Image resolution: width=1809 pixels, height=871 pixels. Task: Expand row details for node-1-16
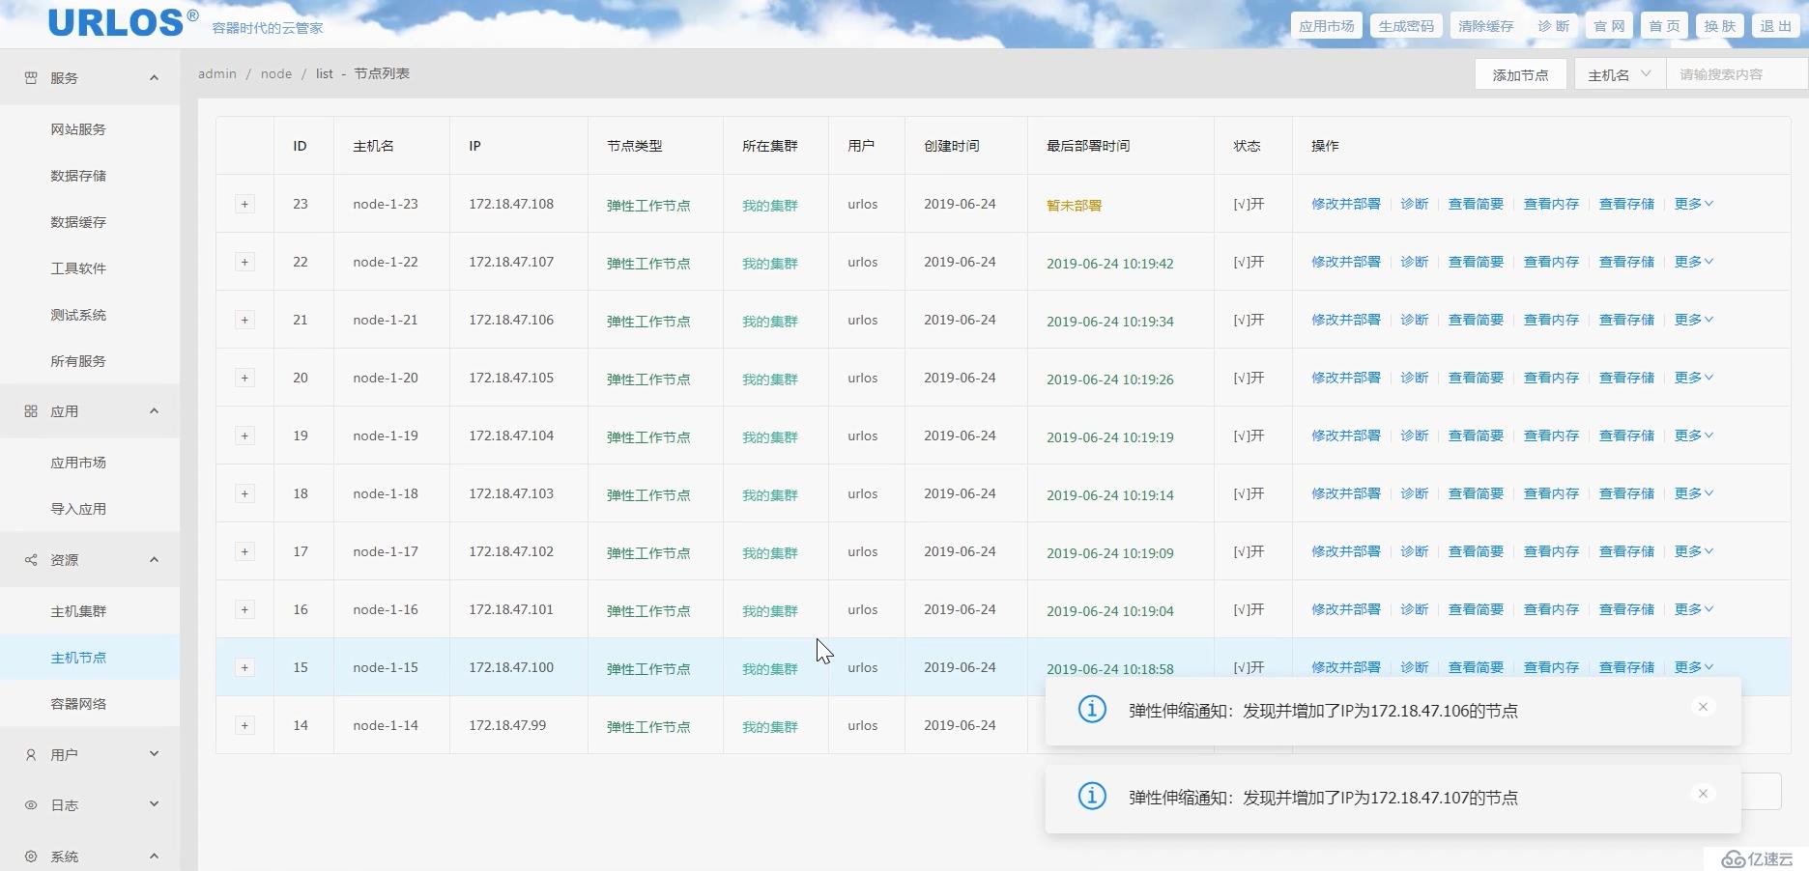pyautogui.click(x=244, y=609)
